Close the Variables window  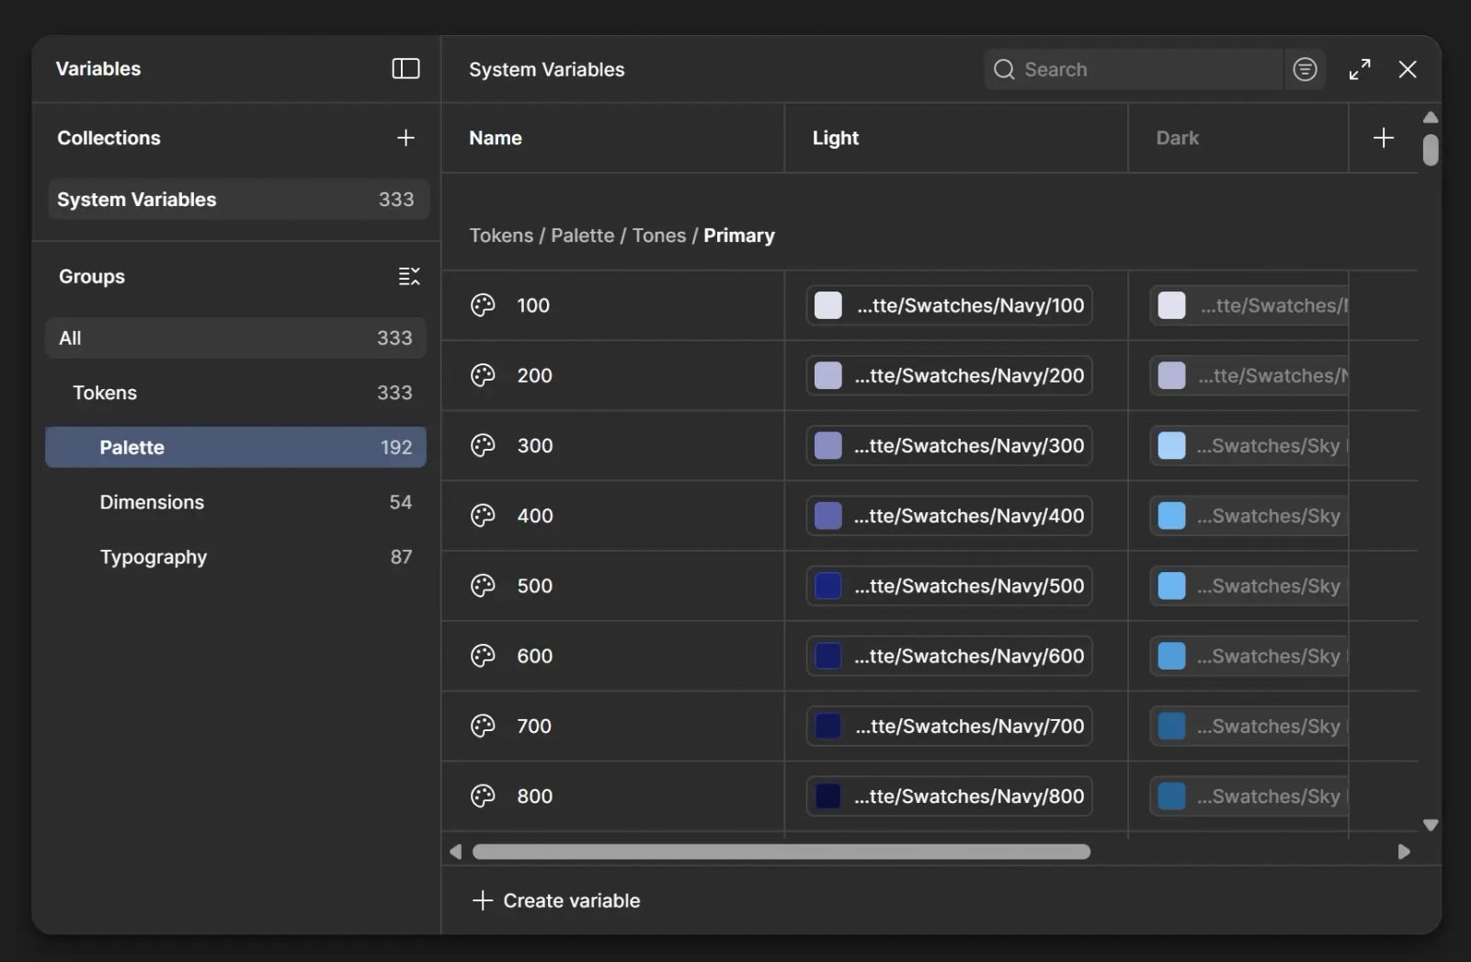click(1407, 69)
